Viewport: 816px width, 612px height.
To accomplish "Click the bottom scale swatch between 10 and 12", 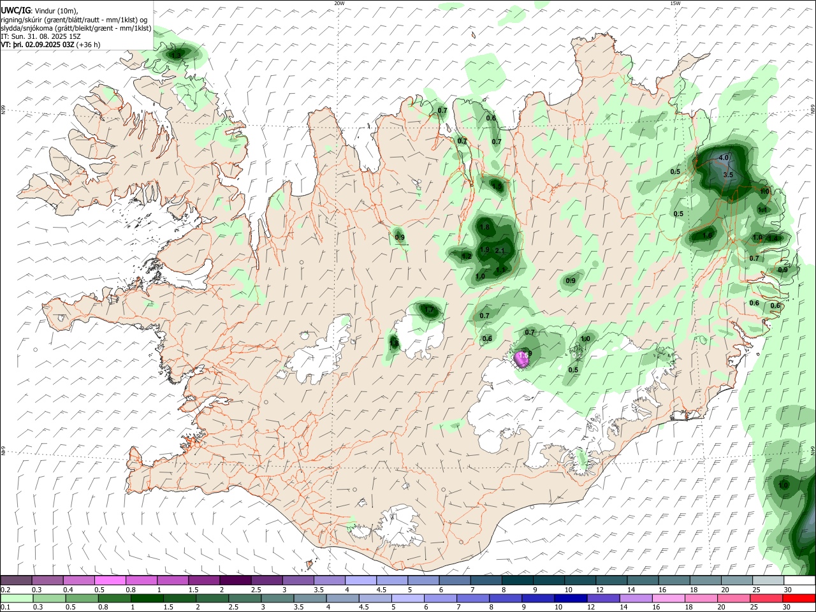I will [569, 598].
